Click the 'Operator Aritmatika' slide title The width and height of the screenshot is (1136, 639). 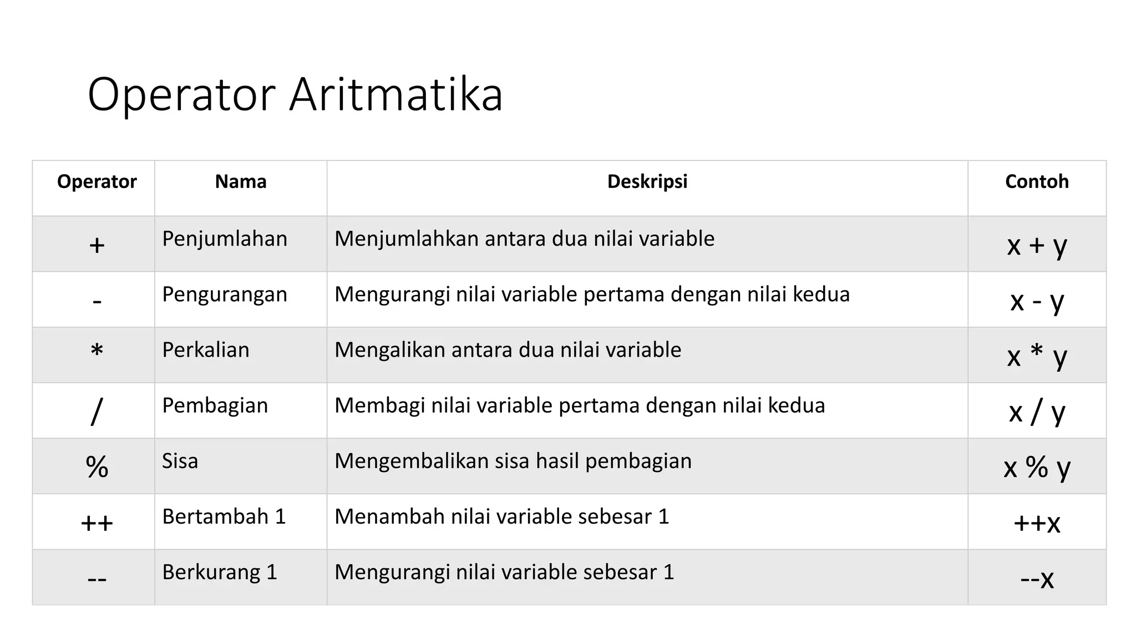click(295, 95)
